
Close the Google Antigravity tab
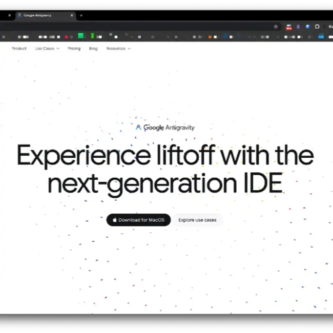point(72,15)
